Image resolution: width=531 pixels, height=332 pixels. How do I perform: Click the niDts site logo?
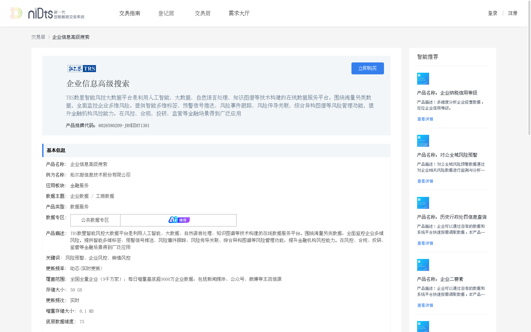(x=47, y=13)
